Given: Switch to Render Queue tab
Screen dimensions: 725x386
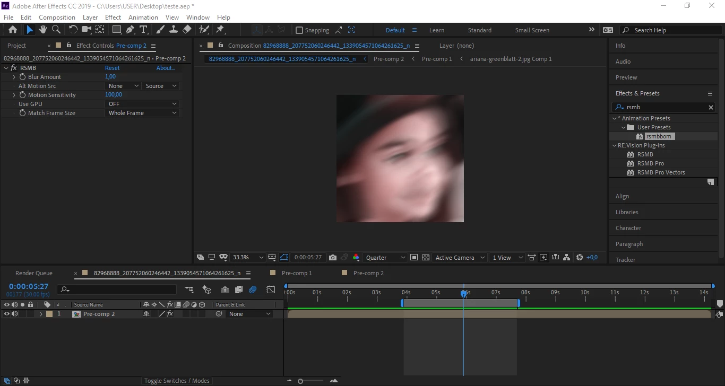Looking at the screenshot, I should pos(34,273).
